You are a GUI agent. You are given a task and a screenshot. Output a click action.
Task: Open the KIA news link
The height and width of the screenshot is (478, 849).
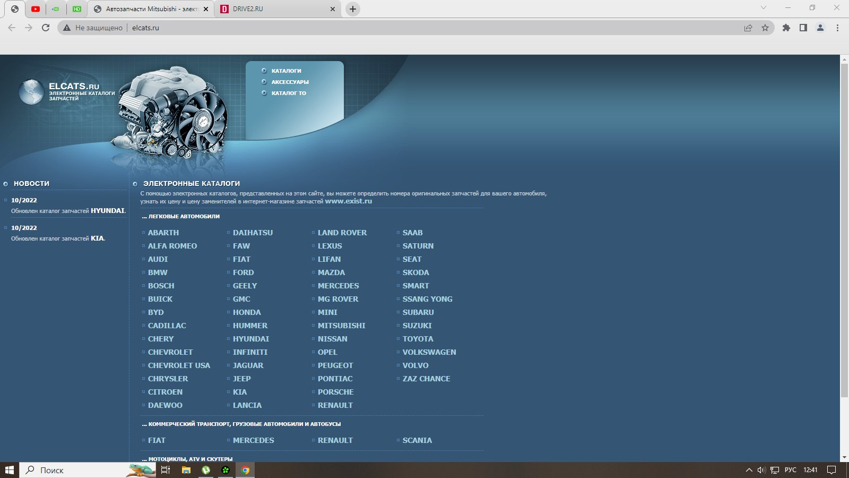tap(98, 238)
